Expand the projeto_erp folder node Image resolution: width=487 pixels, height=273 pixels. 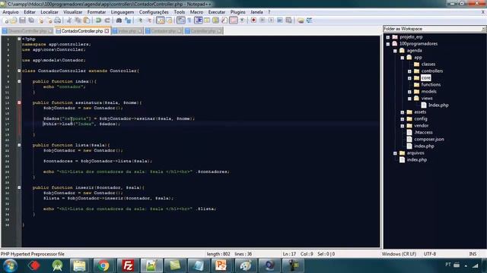click(388, 37)
